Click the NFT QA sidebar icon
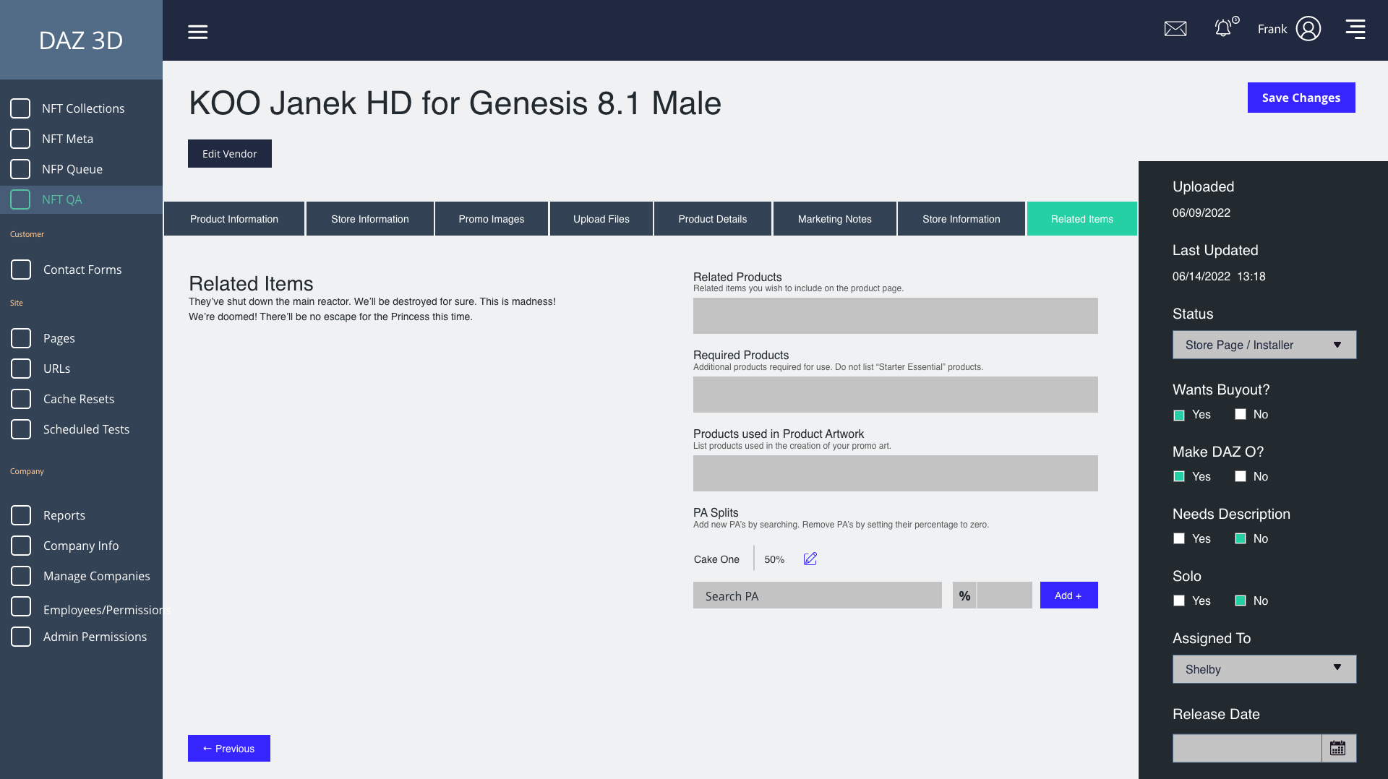The height and width of the screenshot is (779, 1388). tap(20, 199)
